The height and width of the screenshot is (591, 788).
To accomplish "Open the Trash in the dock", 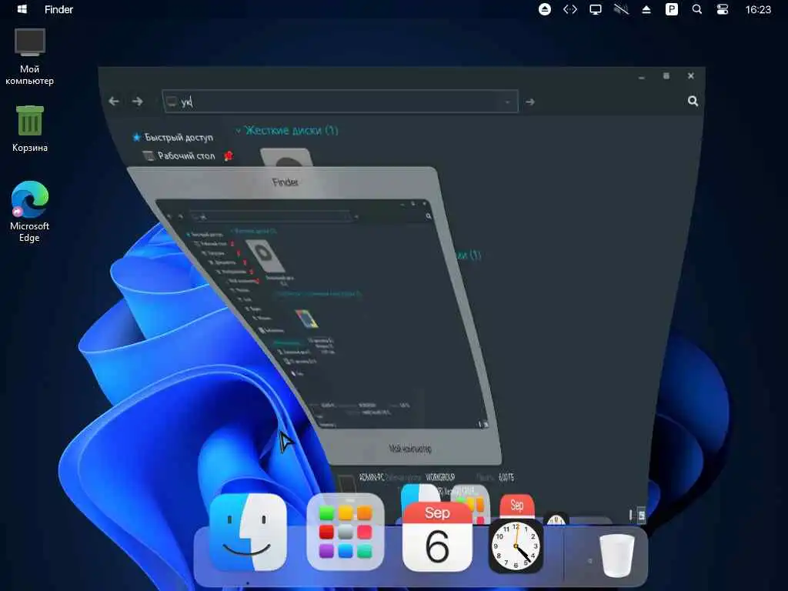I will click(616, 556).
